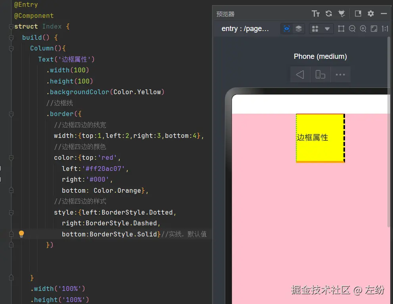393x304 pixels.
Task: Click fold end marker beside the }) line
Action: point(11,245)
